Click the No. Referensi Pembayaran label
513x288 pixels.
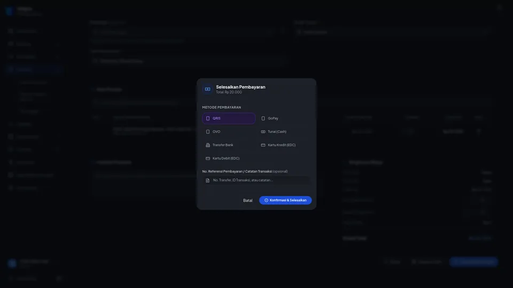pos(245,171)
